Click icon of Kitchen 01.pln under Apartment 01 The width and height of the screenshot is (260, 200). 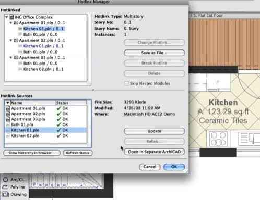click(x=20, y=29)
